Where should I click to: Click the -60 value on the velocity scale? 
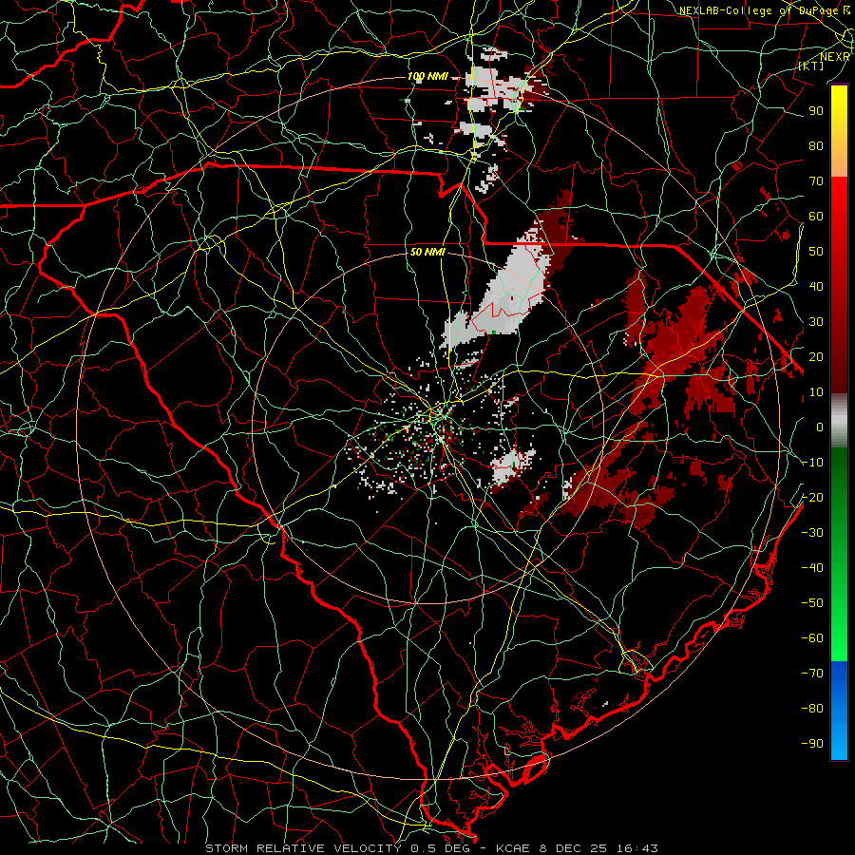tap(812, 638)
